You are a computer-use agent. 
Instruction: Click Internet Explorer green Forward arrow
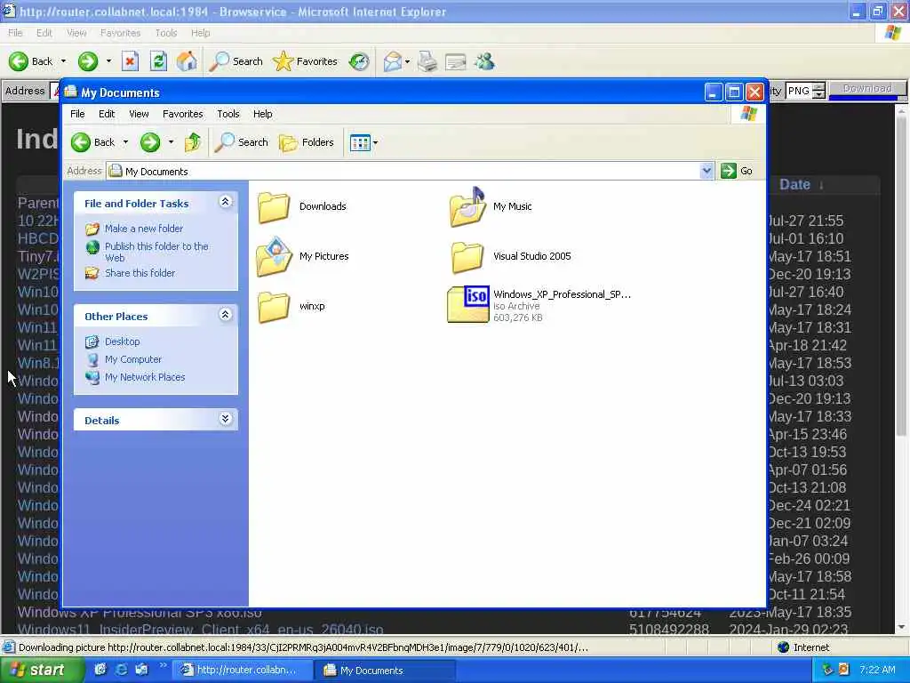88,61
